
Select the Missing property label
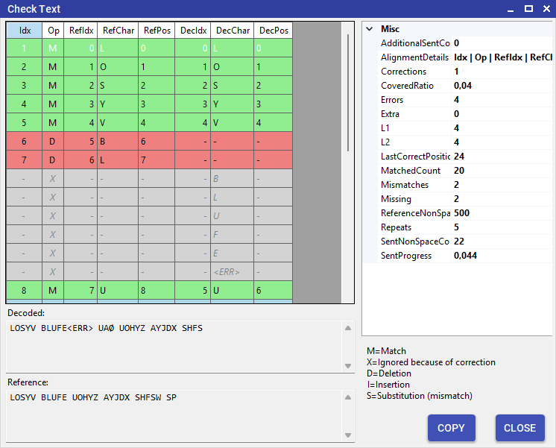tap(396, 199)
